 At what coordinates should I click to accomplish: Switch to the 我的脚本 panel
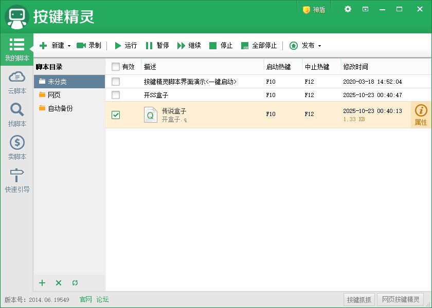click(x=17, y=48)
